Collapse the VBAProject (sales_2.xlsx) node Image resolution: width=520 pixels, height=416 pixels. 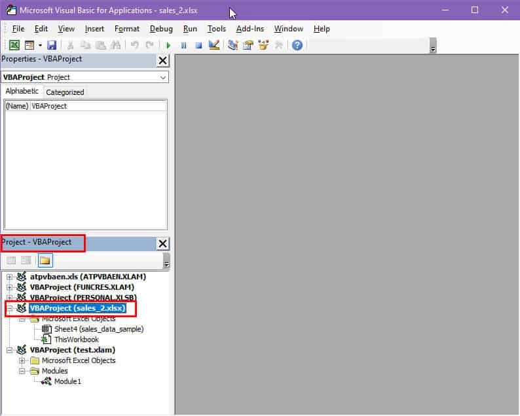coord(10,308)
